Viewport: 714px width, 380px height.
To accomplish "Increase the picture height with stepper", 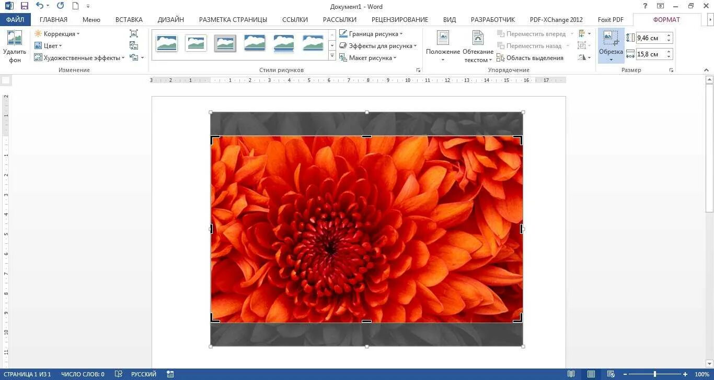I will pos(669,35).
